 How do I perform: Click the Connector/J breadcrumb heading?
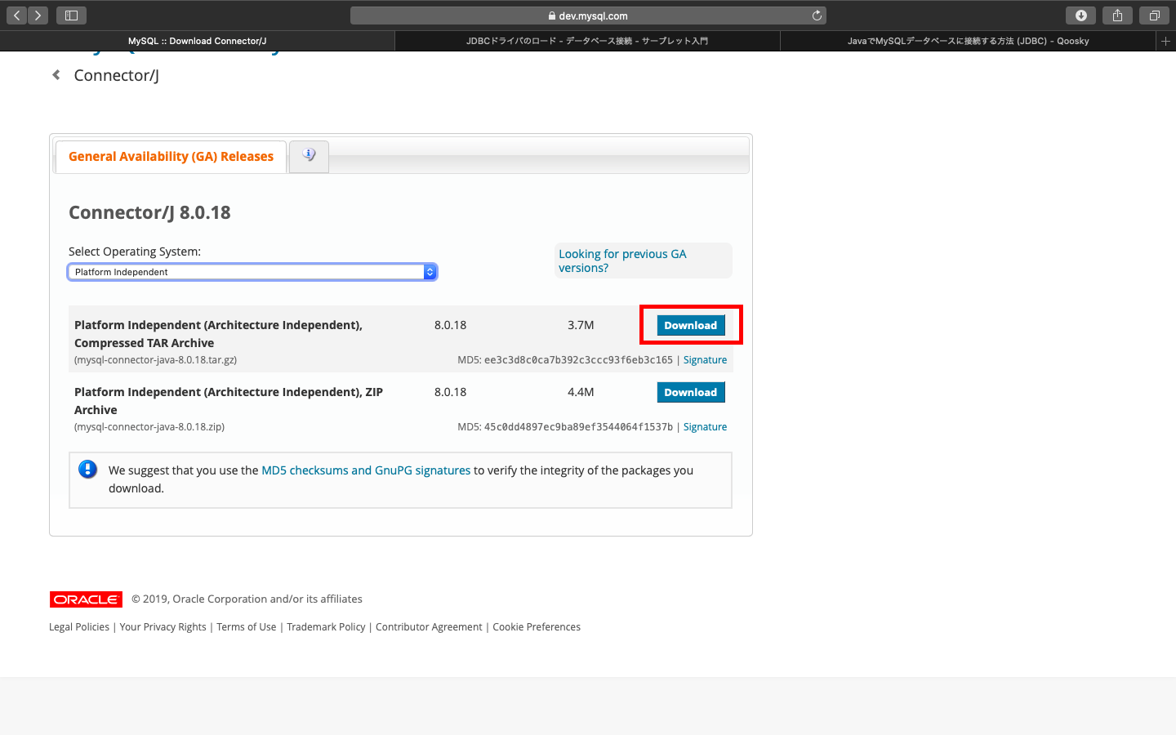117,75
